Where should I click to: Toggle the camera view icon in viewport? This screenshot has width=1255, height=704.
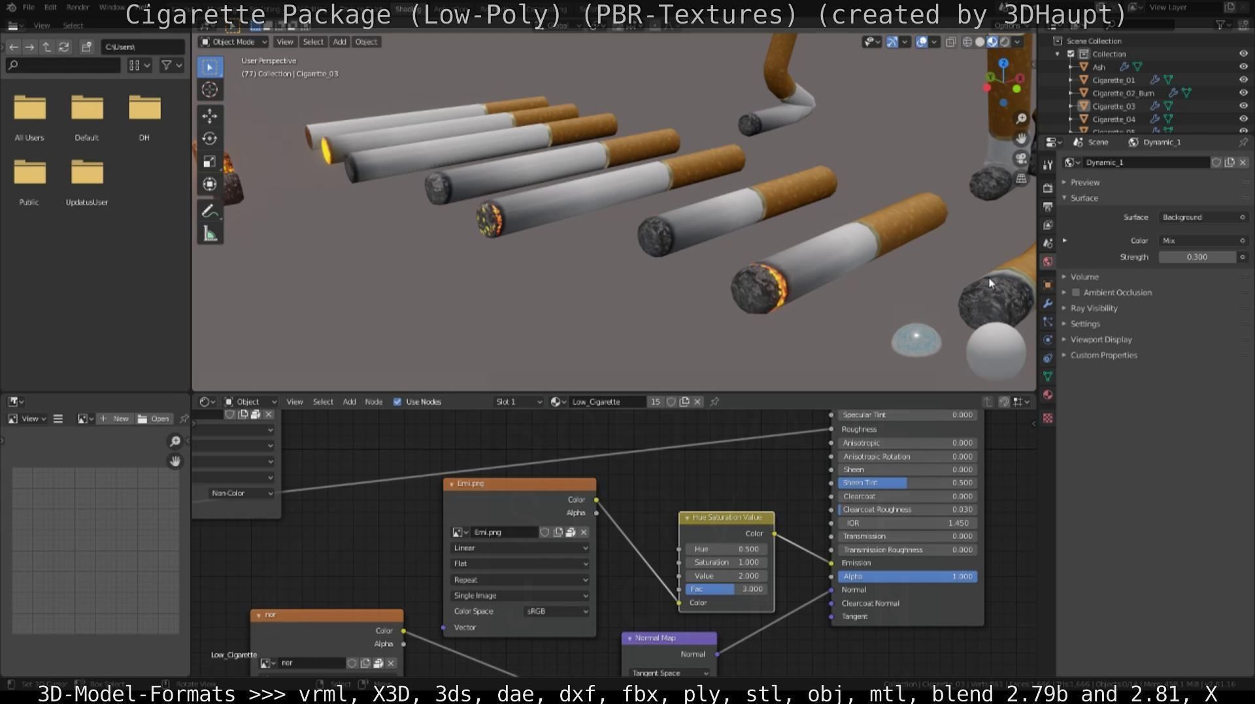(1021, 159)
